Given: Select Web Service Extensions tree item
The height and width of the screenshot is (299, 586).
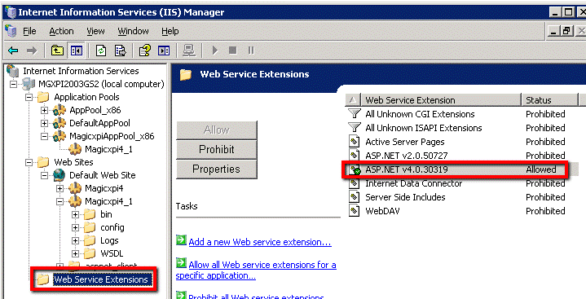Looking at the screenshot, I should click(101, 279).
